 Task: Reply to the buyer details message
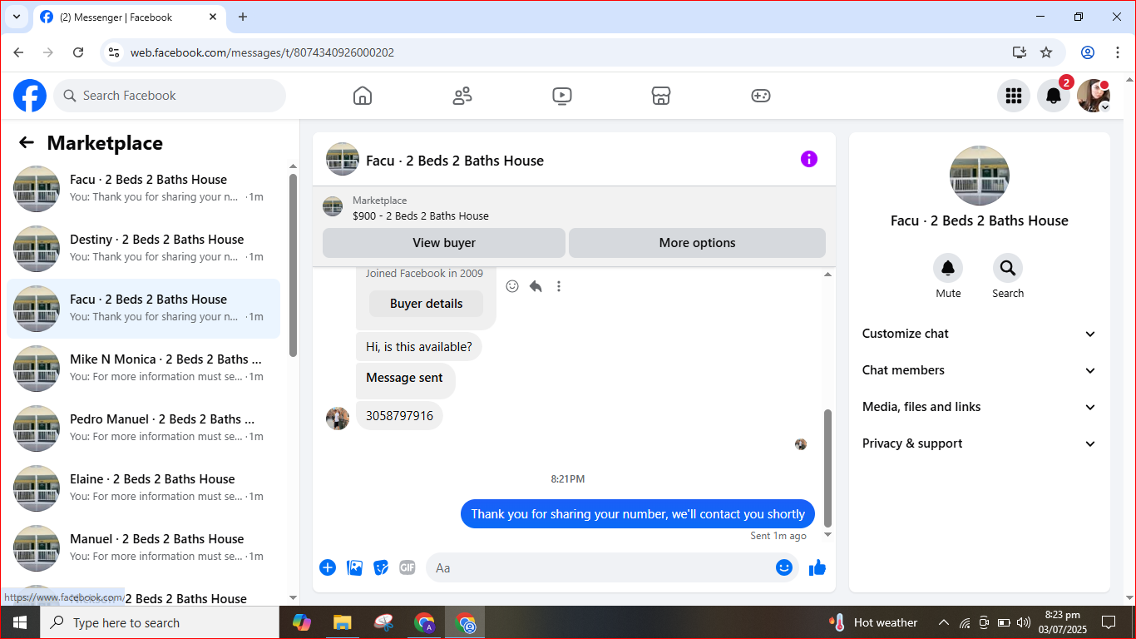[536, 286]
